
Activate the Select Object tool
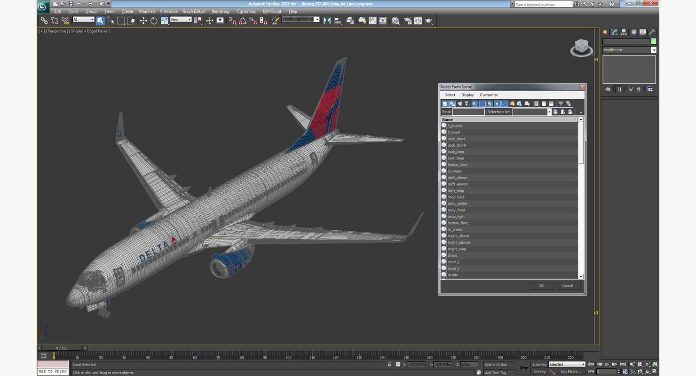100,20
